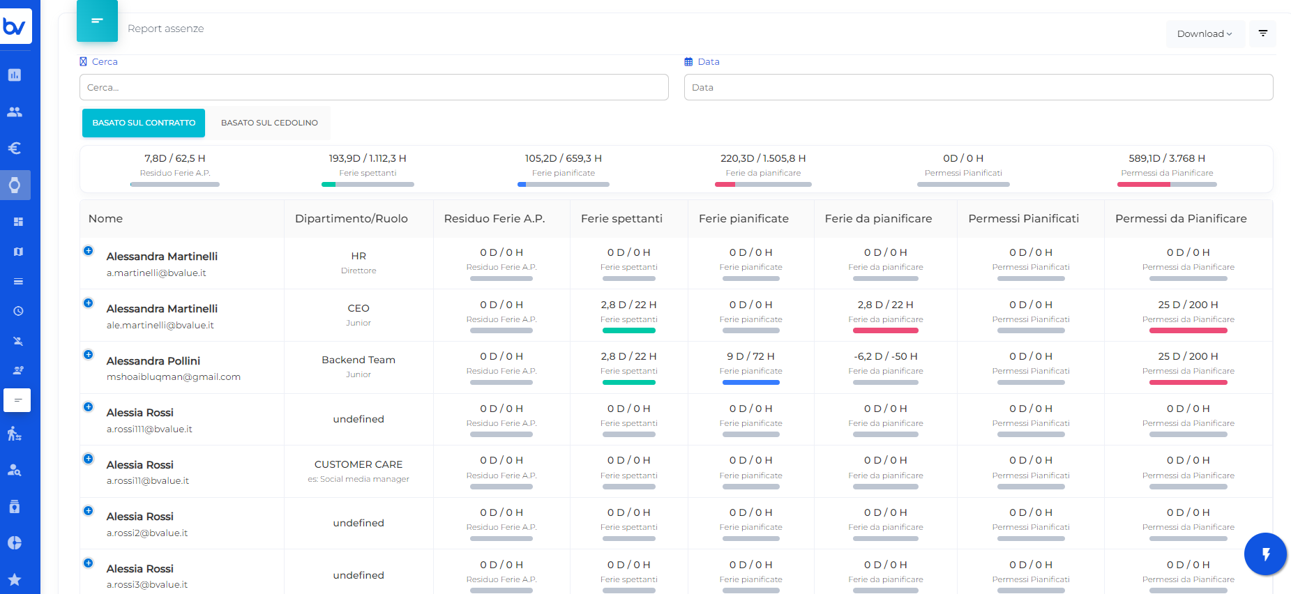Expand the Alessandra Pollini row
This screenshot has width=1291, height=594.
[89, 355]
